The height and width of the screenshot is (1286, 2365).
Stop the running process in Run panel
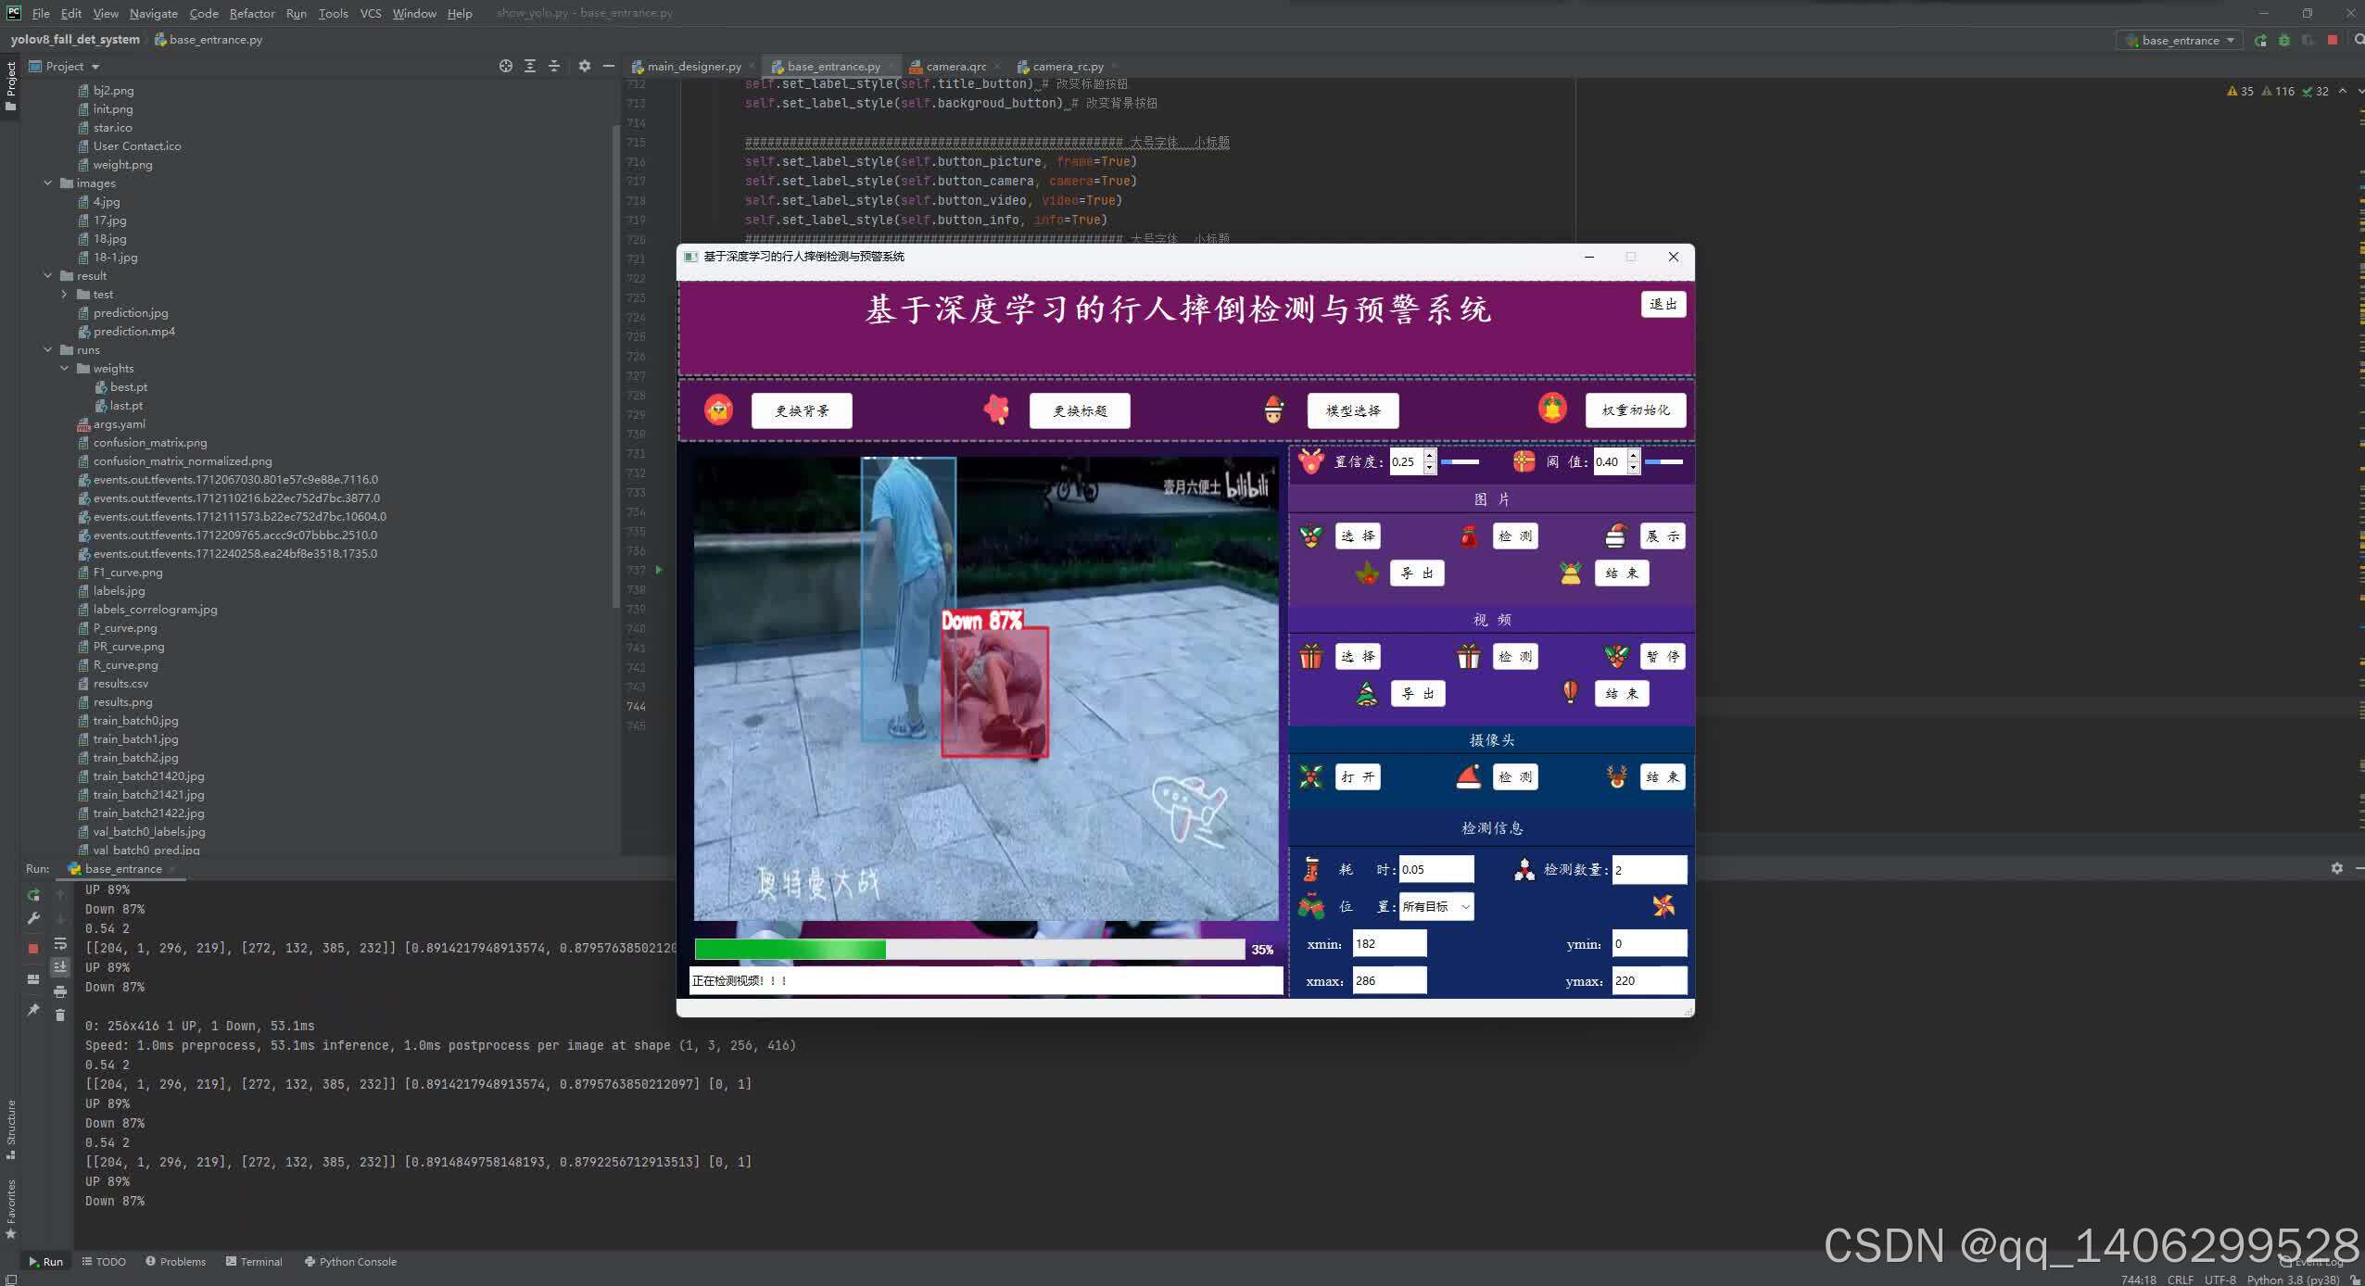[33, 948]
